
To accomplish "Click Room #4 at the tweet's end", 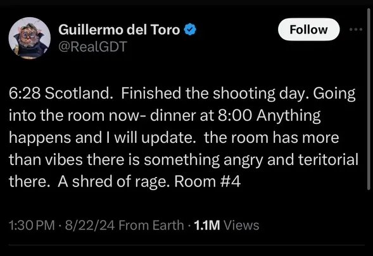I will click(208, 181).
